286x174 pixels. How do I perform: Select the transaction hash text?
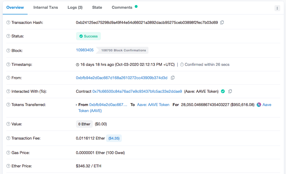click(x=147, y=22)
